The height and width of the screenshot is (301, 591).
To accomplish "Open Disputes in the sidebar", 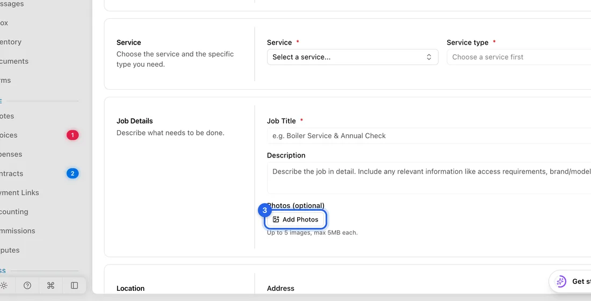I will [x=10, y=250].
